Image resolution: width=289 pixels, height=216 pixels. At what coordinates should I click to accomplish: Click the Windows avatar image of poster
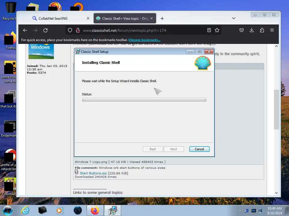point(41,51)
